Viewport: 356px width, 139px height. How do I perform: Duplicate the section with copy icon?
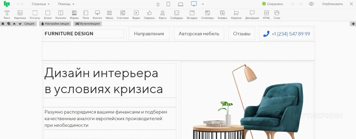pyautogui.click(x=9, y=24)
